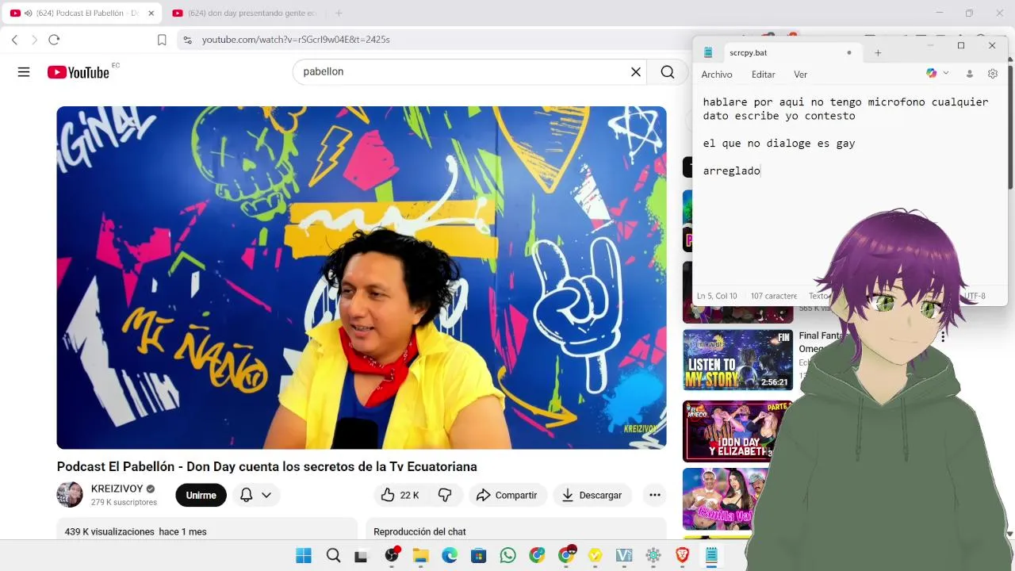Viewport: 1015px width, 571px height.
Task: Expand notification options chevron beside bell
Action: (x=266, y=495)
